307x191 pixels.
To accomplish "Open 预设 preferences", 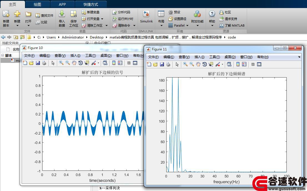I will coord(174,12).
